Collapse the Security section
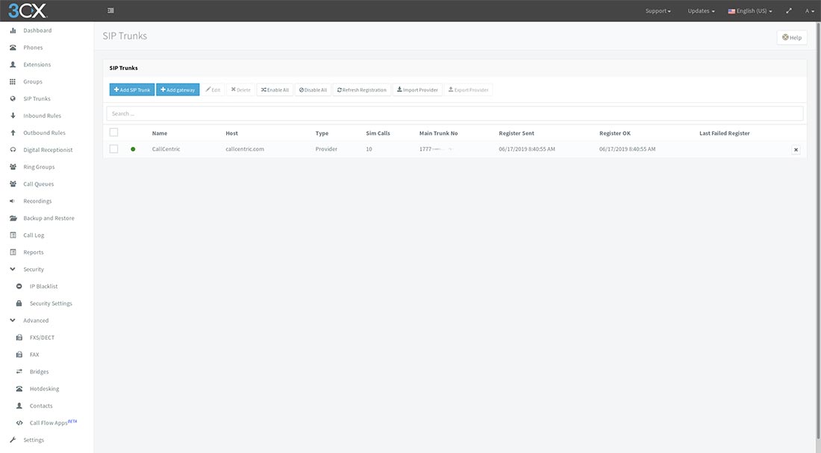The width and height of the screenshot is (821, 453). pos(32,268)
